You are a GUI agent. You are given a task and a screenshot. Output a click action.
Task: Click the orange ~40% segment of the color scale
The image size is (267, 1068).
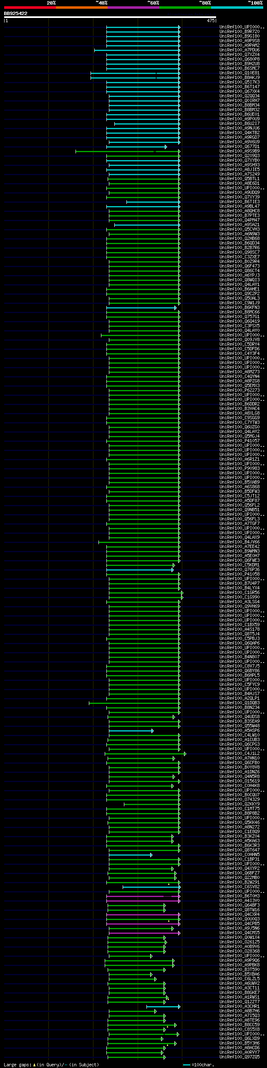point(82,8)
